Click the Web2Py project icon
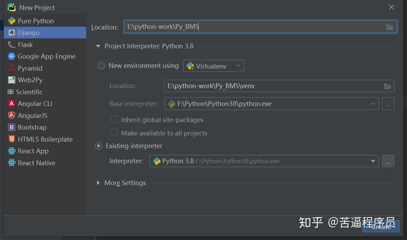Screen dimensions: 407x240 pos(11,80)
